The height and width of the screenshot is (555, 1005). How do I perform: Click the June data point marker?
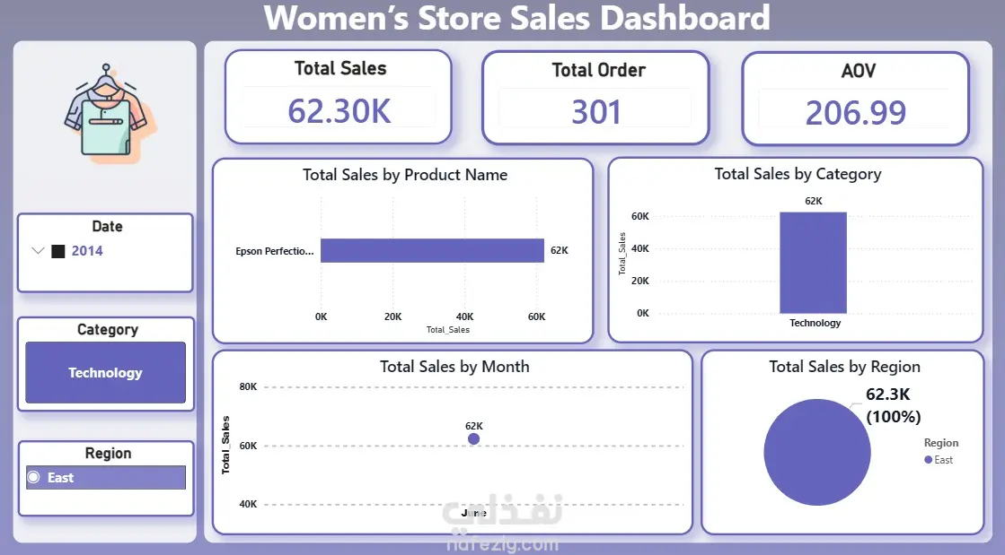pos(473,439)
